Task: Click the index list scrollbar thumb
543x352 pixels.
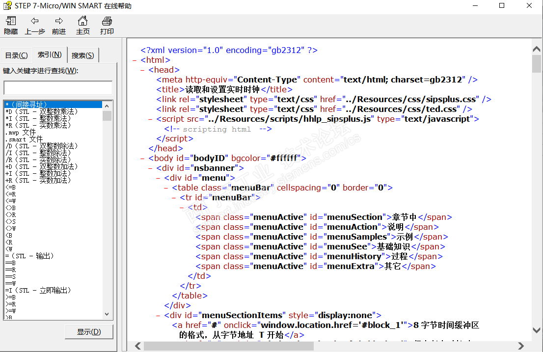Action: click(x=107, y=115)
